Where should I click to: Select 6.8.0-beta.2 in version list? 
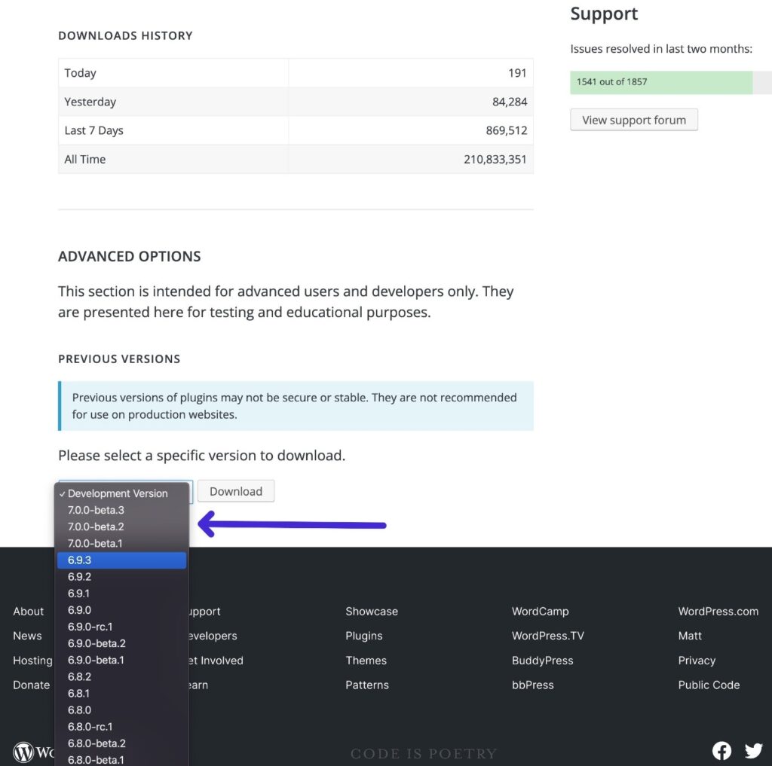click(121, 743)
